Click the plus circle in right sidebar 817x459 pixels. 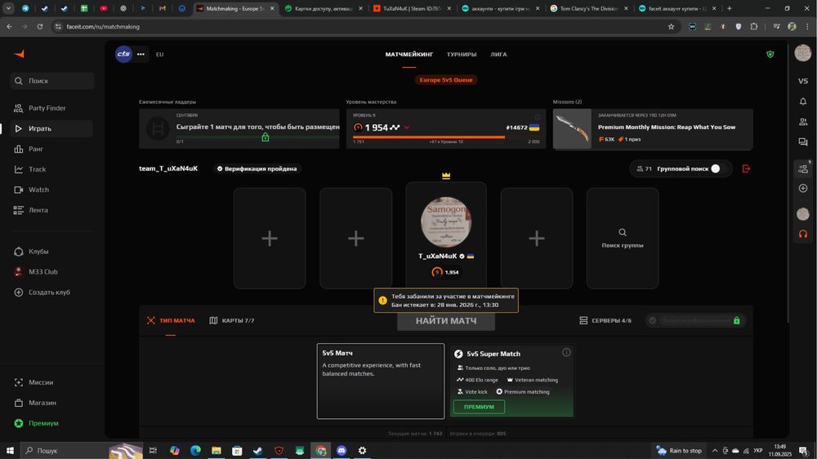[803, 188]
